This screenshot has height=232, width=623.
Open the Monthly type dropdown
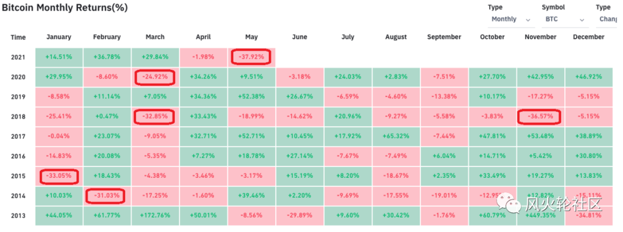click(510, 19)
